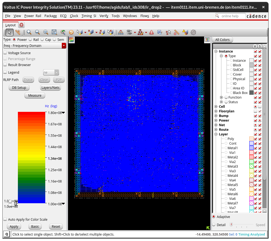The width and height of the screenshot is (271, 241).
Task: Open the freq - Frequency Domain dropdown
Action: point(64,45)
